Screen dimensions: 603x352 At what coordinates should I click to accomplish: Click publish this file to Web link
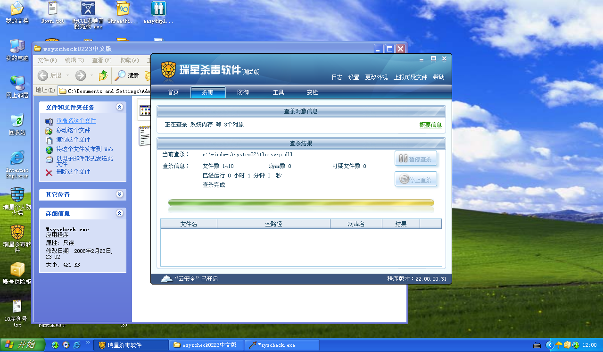84,149
